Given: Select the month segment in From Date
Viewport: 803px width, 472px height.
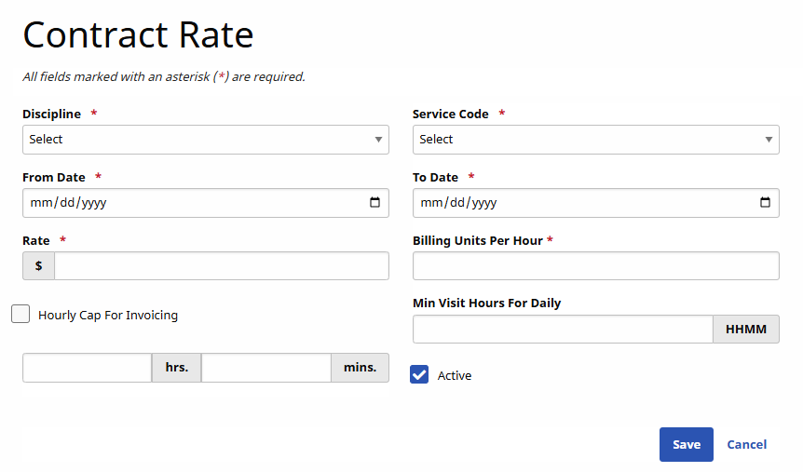Looking at the screenshot, I should pyautogui.click(x=40, y=203).
